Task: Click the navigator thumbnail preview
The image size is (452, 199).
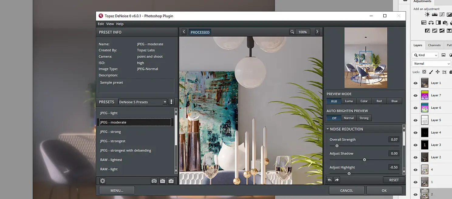Action: coord(366,58)
